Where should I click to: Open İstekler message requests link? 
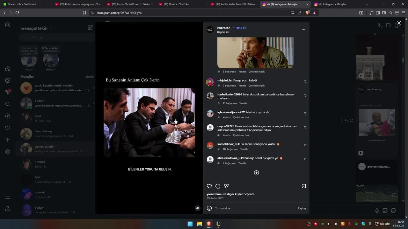[x=90, y=77]
